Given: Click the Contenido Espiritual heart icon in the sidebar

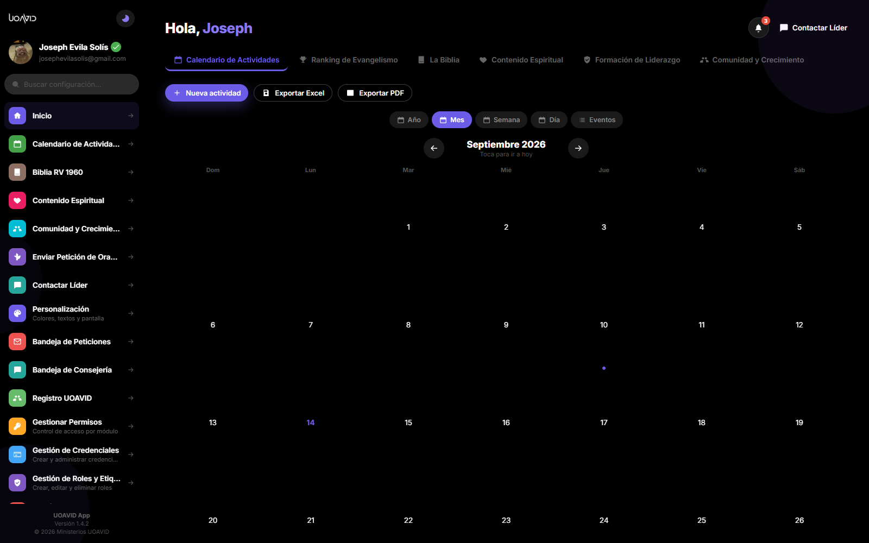Looking at the screenshot, I should point(17,200).
